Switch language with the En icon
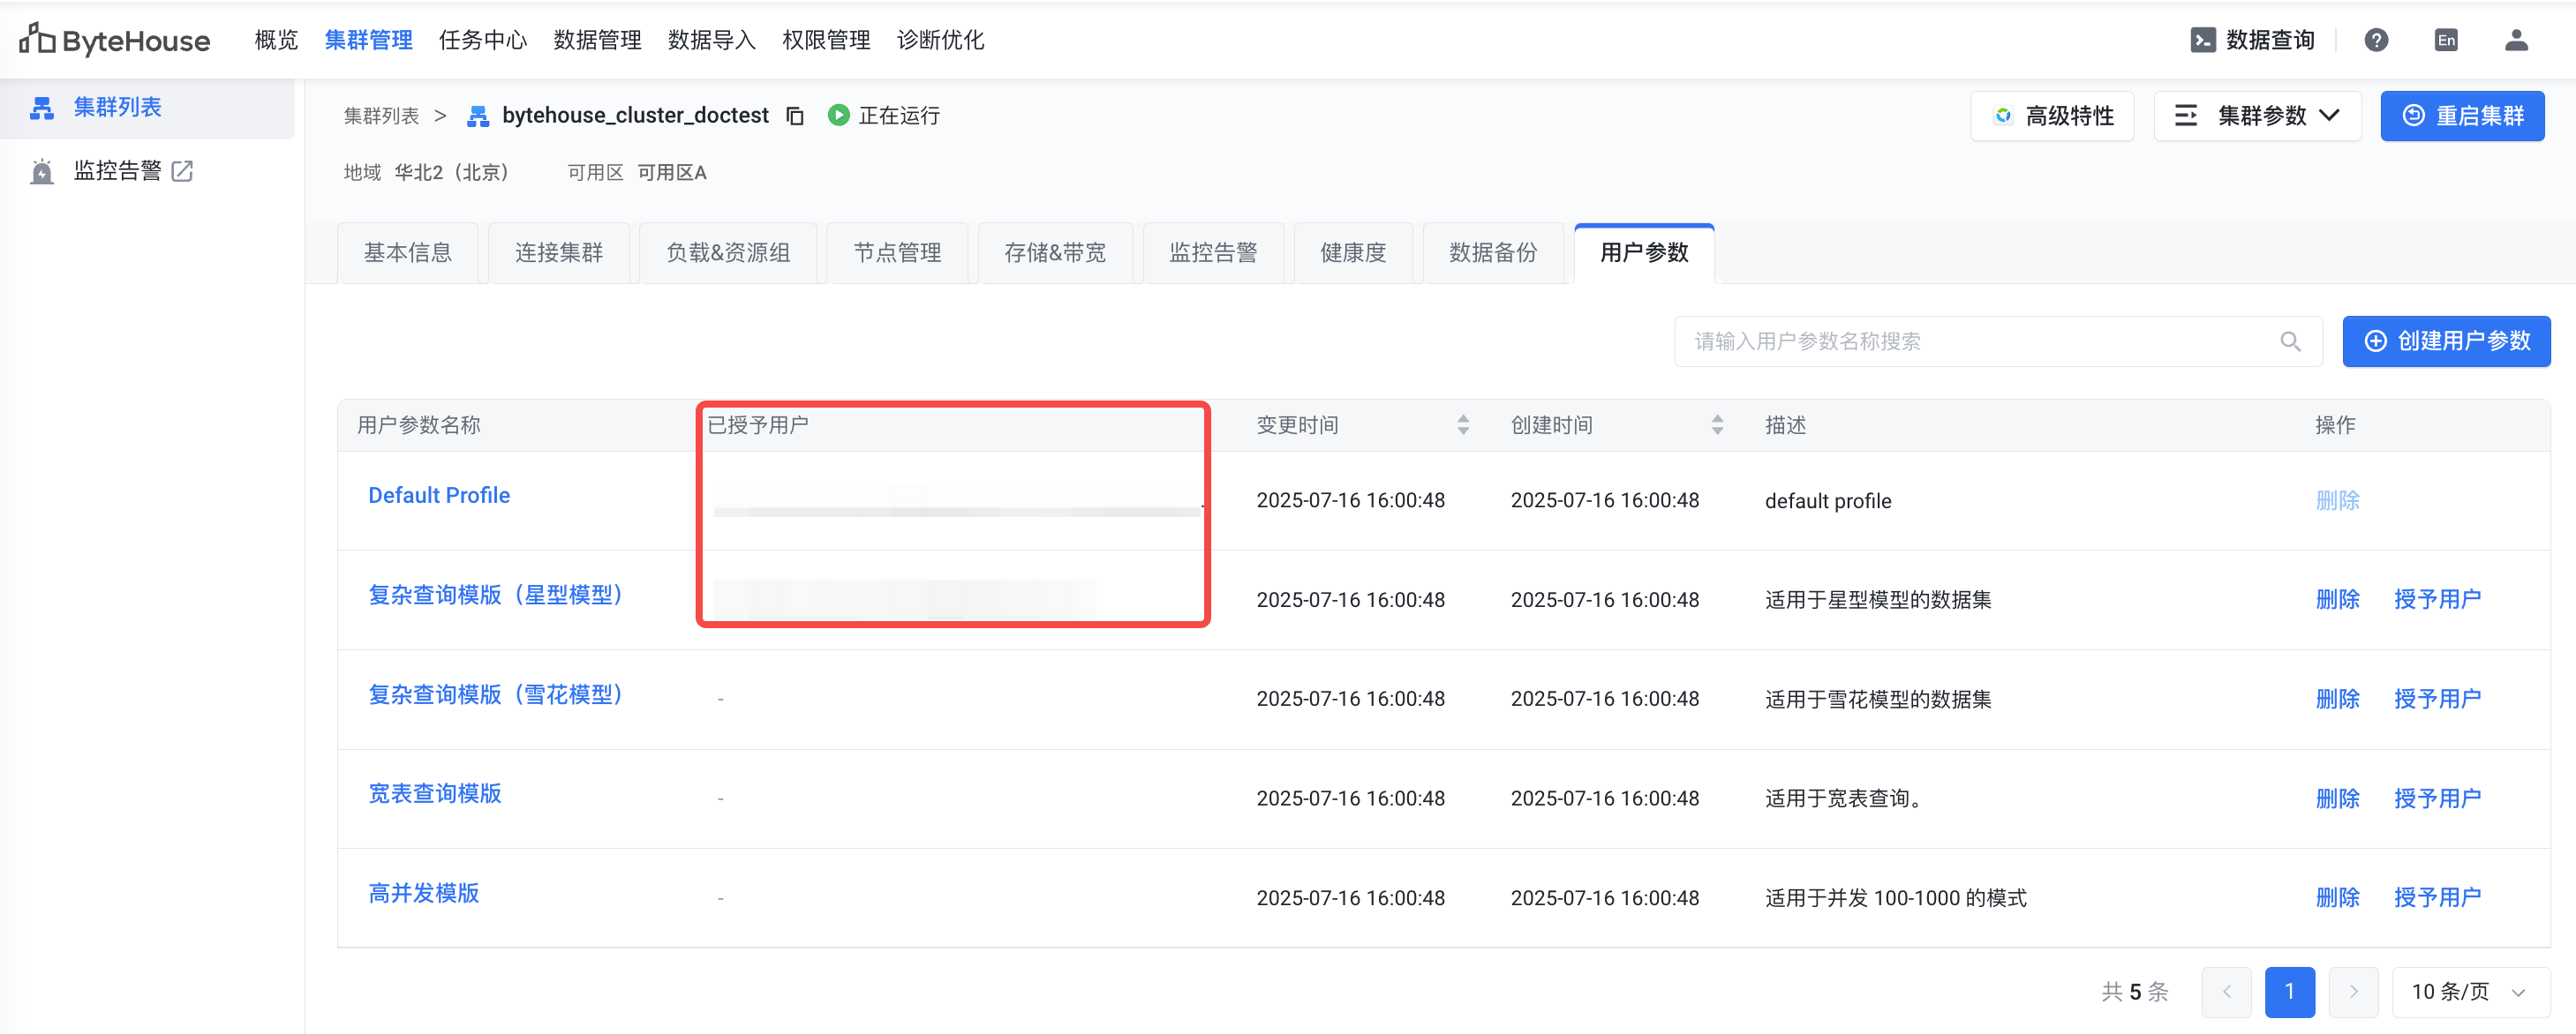 tap(2446, 40)
